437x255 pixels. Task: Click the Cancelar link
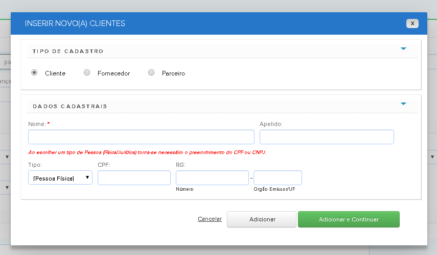click(x=210, y=219)
